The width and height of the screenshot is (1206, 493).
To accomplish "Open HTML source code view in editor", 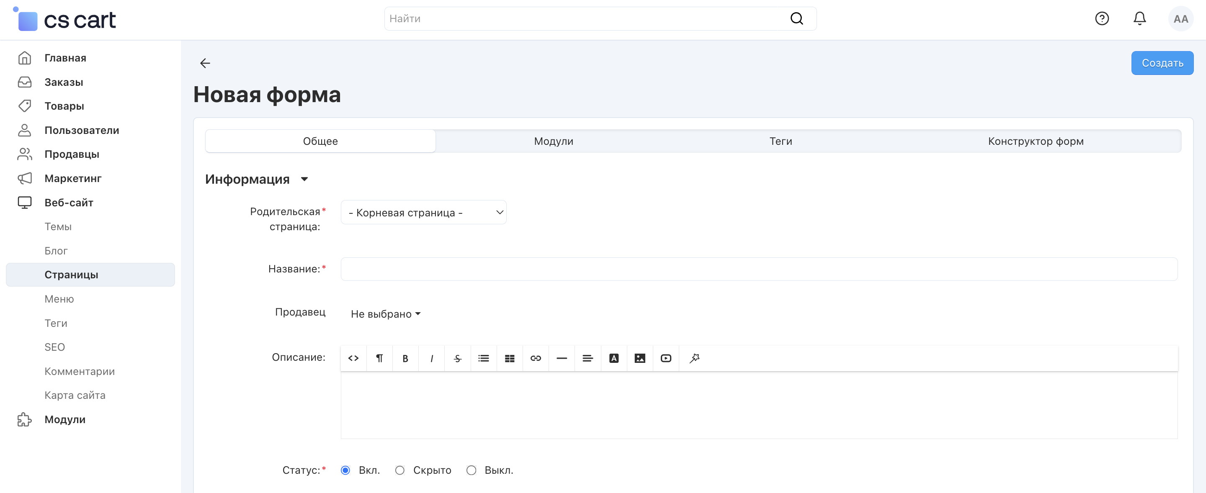I will 353,358.
